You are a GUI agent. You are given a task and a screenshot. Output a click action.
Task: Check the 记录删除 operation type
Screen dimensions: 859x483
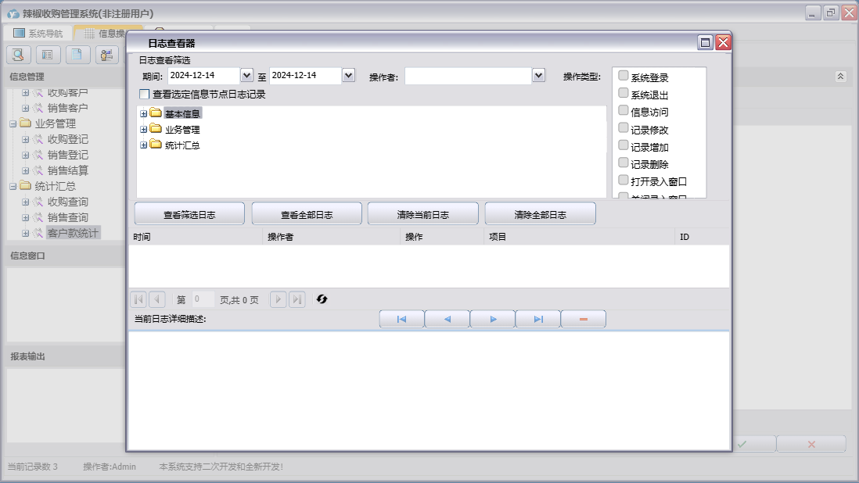[x=623, y=163]
